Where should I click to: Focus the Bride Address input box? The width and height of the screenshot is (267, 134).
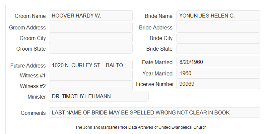[218, 27]
